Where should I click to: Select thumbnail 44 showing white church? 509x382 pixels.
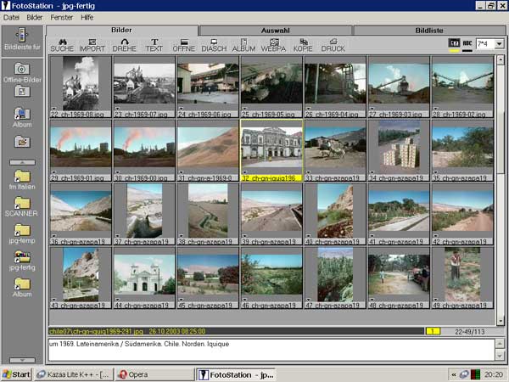pos(144,276)
